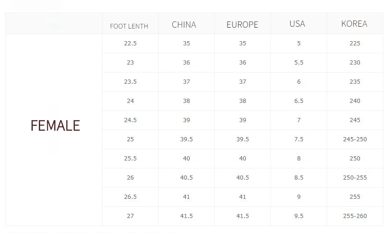This screenshot has width=387, height=233.
Task: Click the EUROPE column header
Action: (242, 25)
